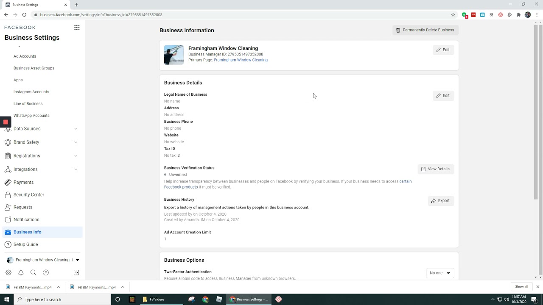Edit the Business Details section
543x305 pixels.
pos(443,96)
